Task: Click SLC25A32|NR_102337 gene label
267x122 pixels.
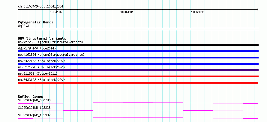Action: tap(34, 115)
